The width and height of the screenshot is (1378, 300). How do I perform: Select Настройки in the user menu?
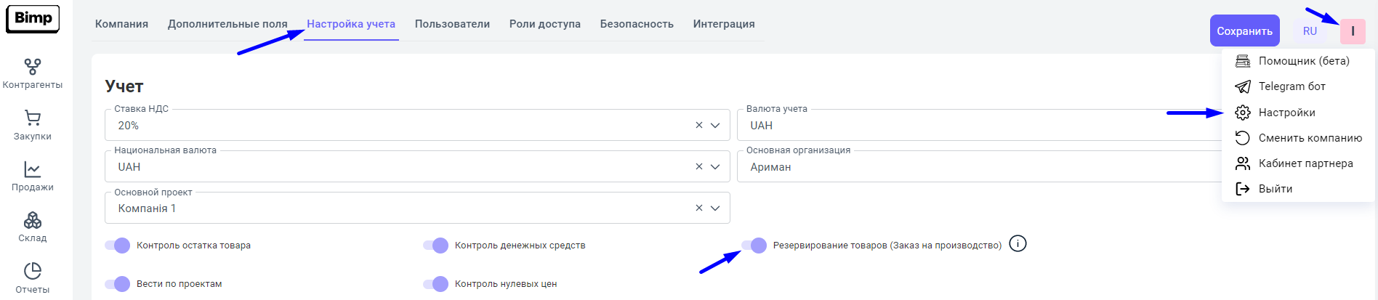tap(1286, 113)
